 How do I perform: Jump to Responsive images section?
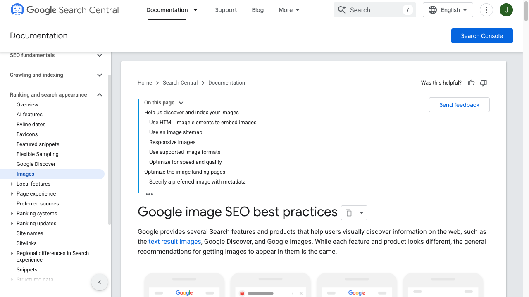coord(172,142)
